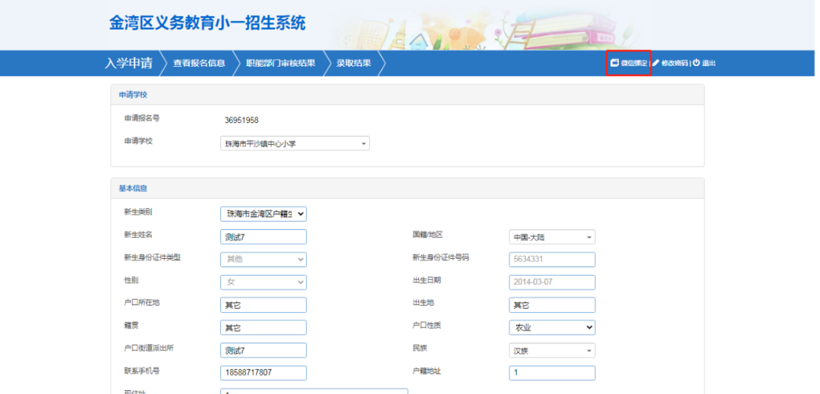Click the pencil icon beside 修改密码
The height and width of the screenshot is (394, 820).
click(x=656, y=63)
